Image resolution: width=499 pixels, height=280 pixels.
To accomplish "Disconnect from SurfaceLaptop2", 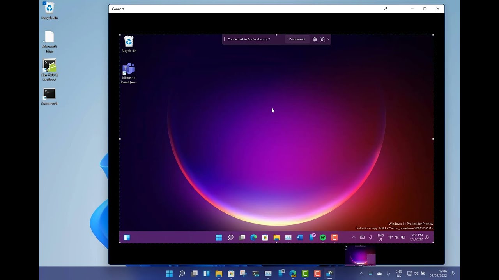I will [297, 39].
